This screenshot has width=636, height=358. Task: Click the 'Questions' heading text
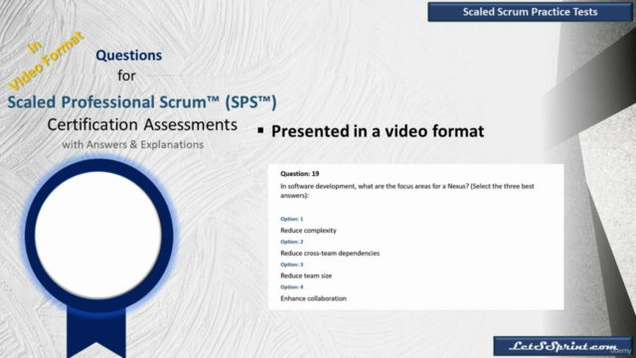point(129,56)
